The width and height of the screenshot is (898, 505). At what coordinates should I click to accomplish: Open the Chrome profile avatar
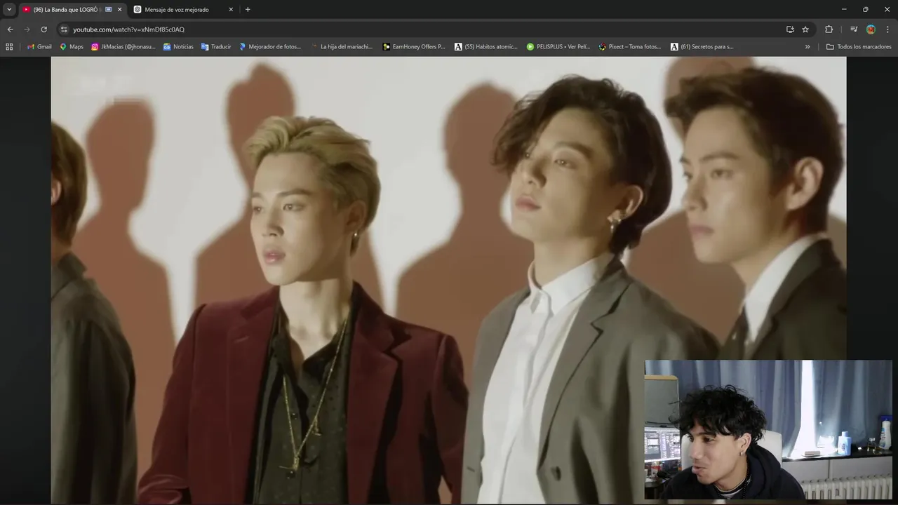click(x=871, y=29)
